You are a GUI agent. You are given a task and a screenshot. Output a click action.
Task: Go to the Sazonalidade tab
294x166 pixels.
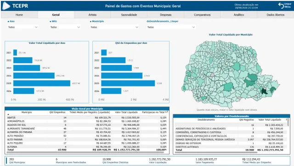click(129, 15)
